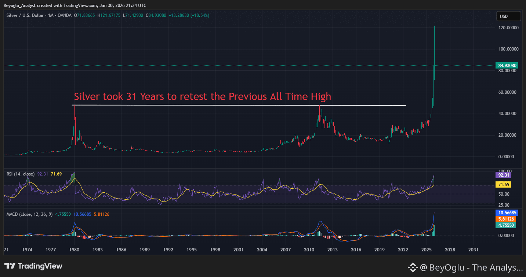Click the H121.67175 high value in the header
Viewport: 526px width, 277px height.
click(x=109, y=15)
